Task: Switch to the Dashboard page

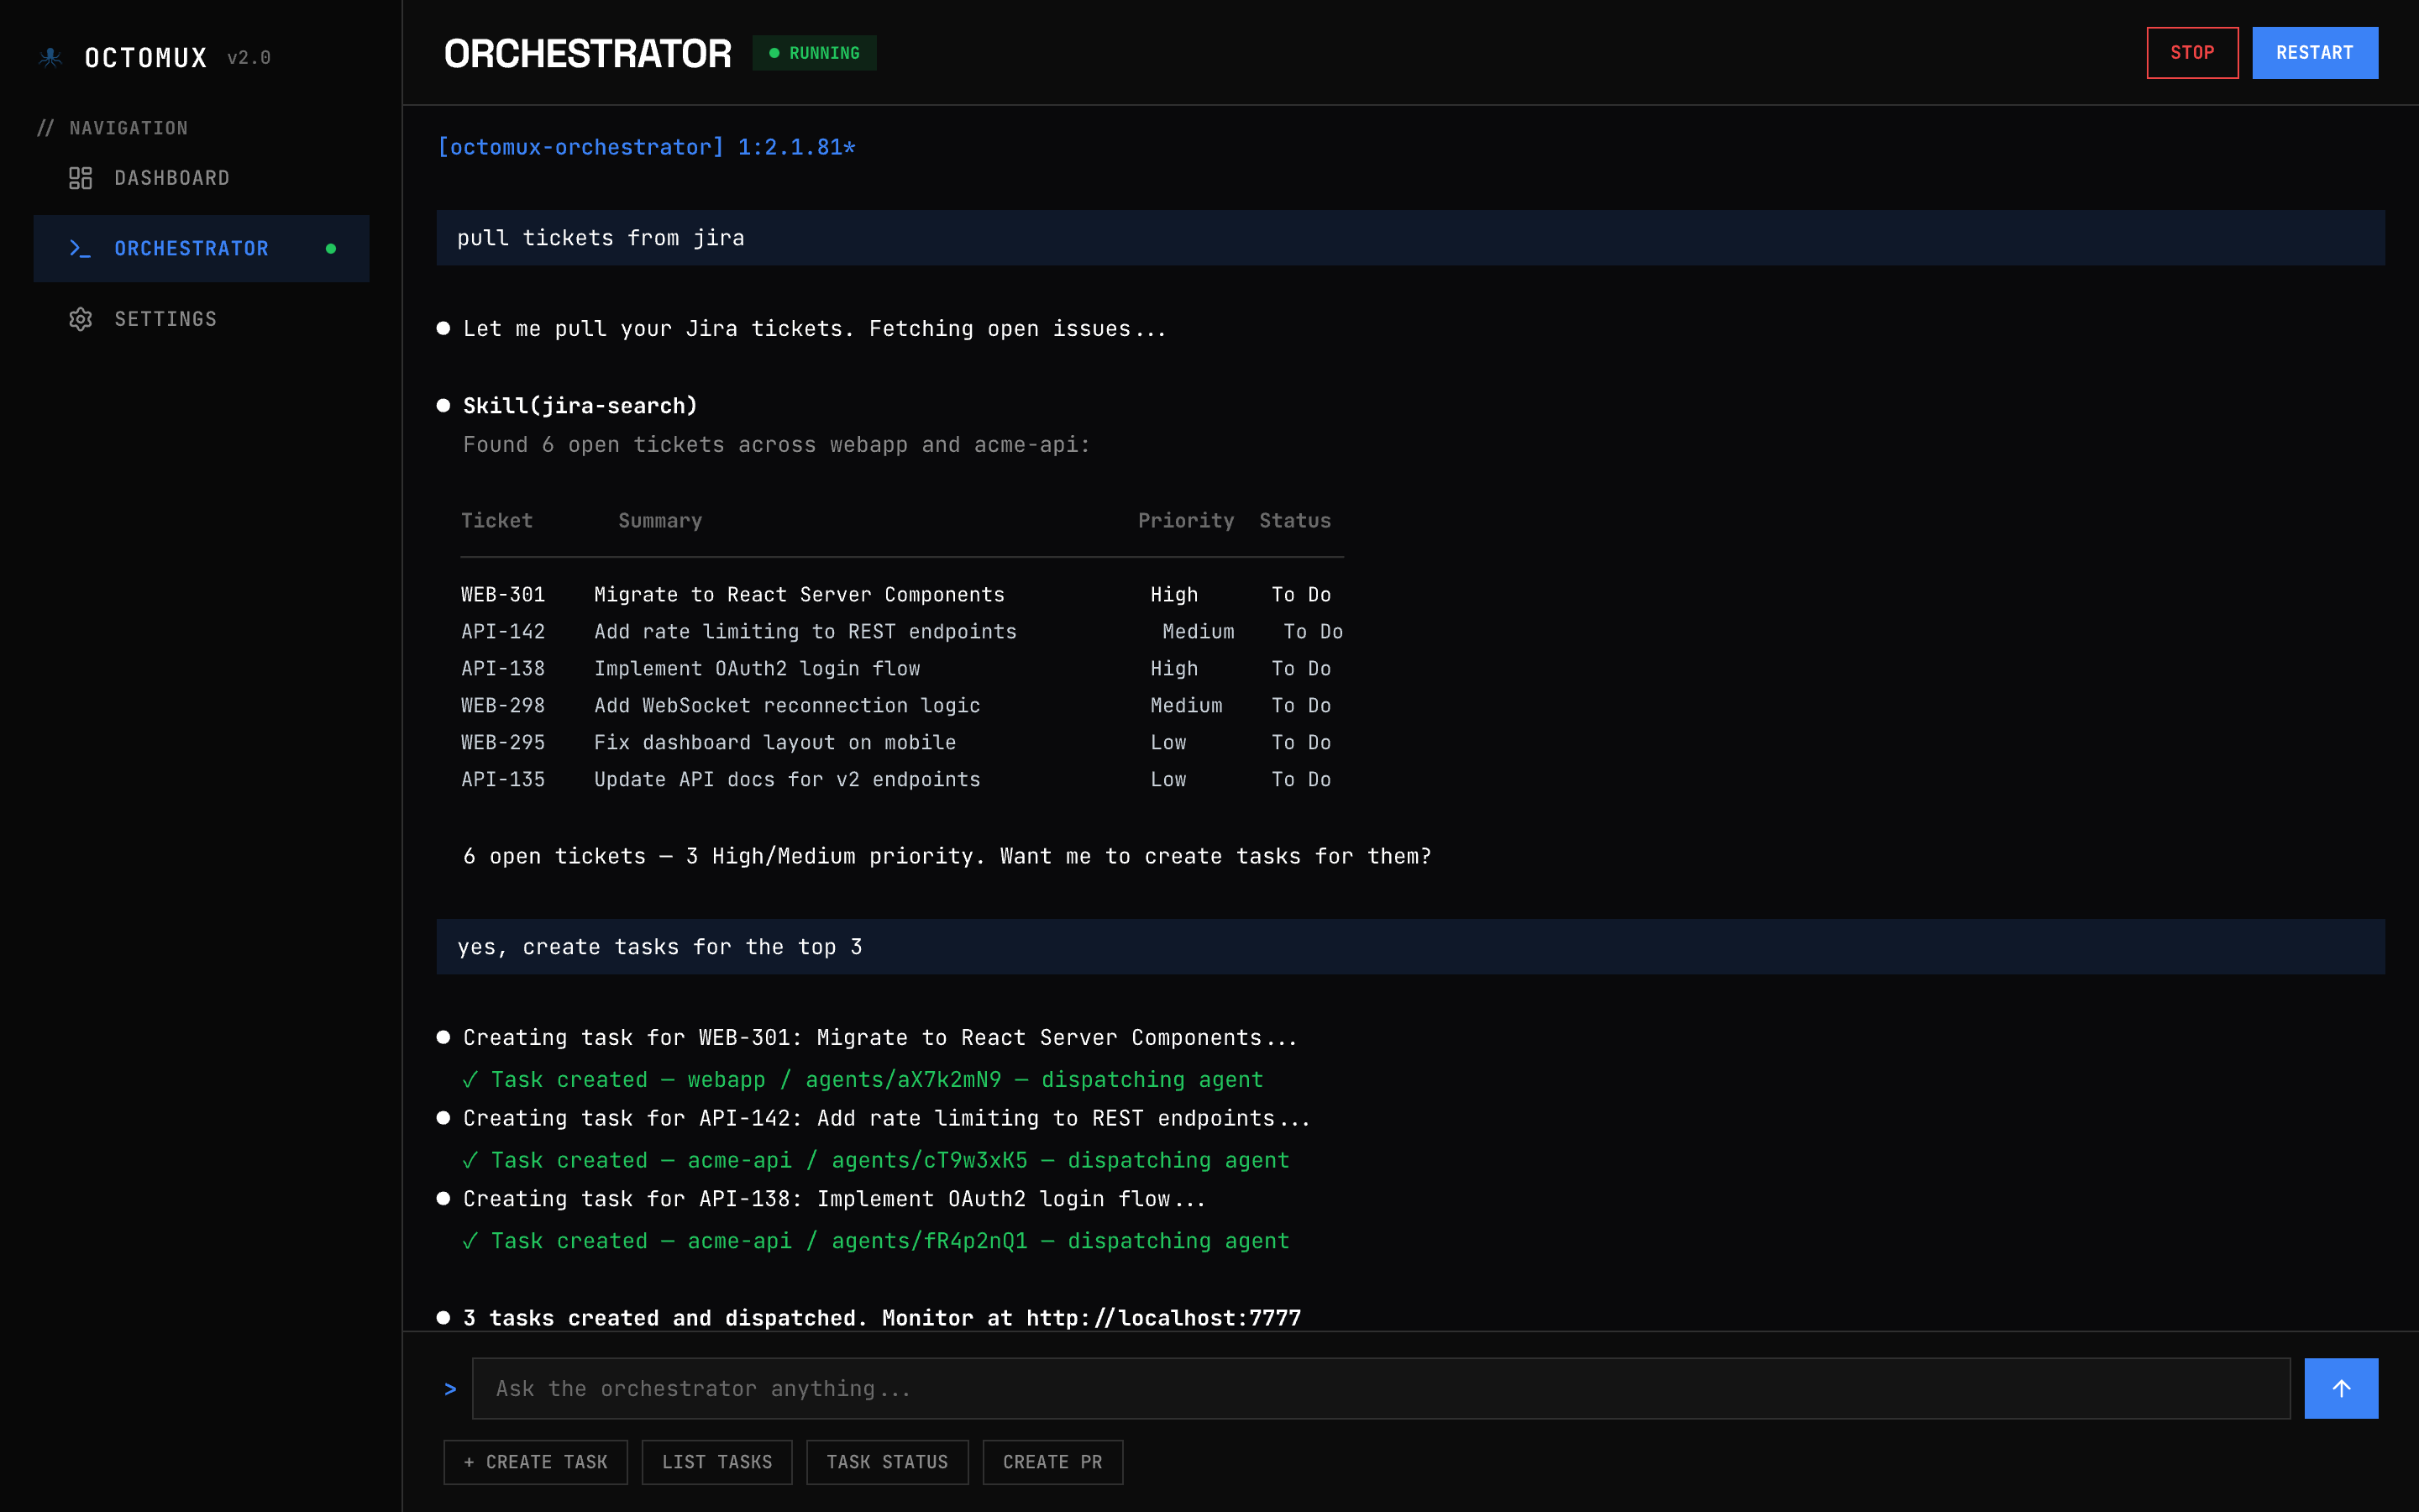Action: click(172, 178)
